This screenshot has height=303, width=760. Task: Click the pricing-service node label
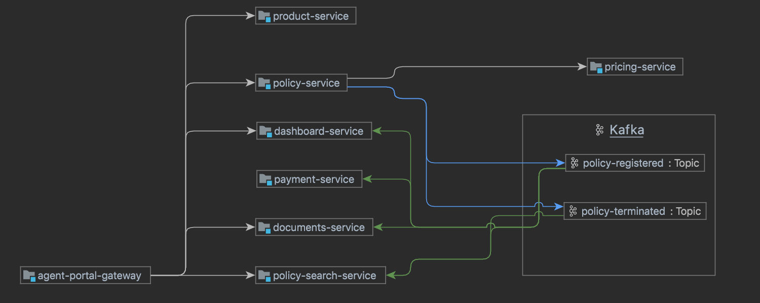click(x=640, y=67)
